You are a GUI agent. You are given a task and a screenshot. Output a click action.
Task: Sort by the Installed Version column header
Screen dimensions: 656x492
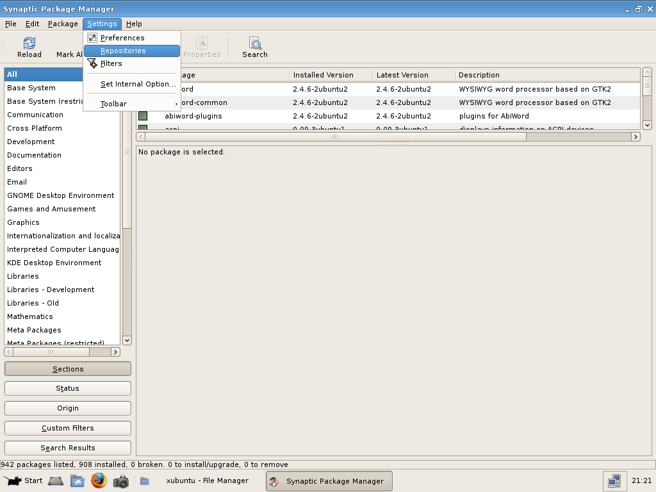[331, 75]
